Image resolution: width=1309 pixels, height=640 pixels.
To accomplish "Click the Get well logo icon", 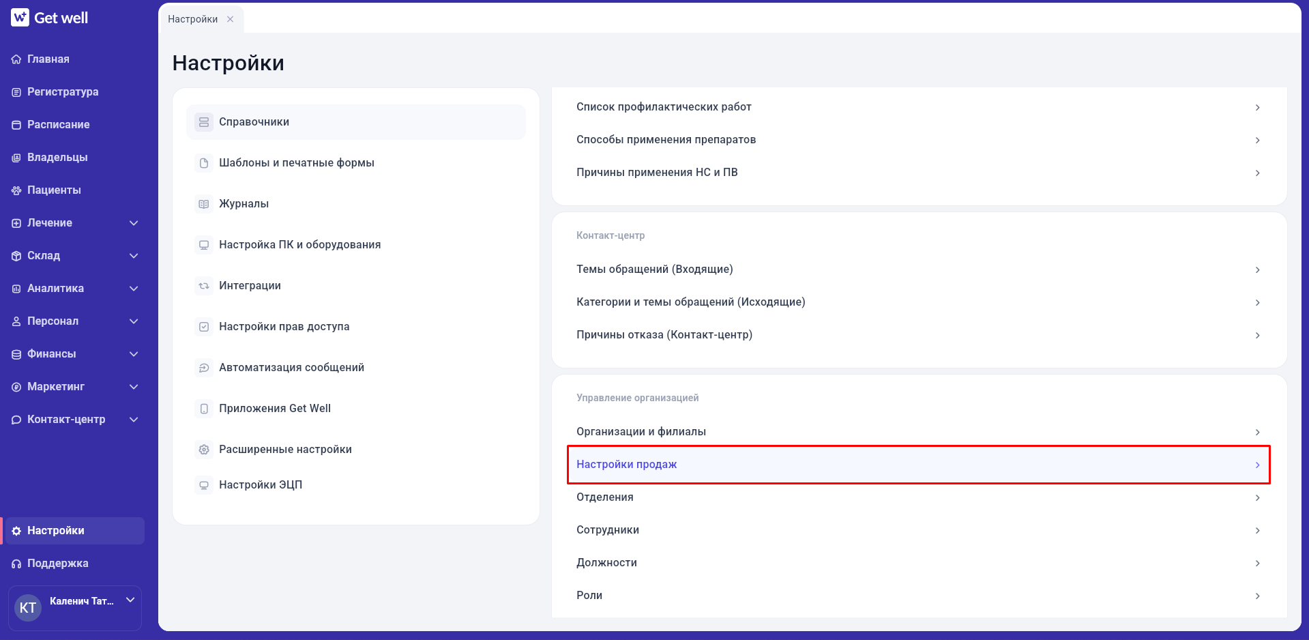I will pyautogui.click(x=20, y=18).
